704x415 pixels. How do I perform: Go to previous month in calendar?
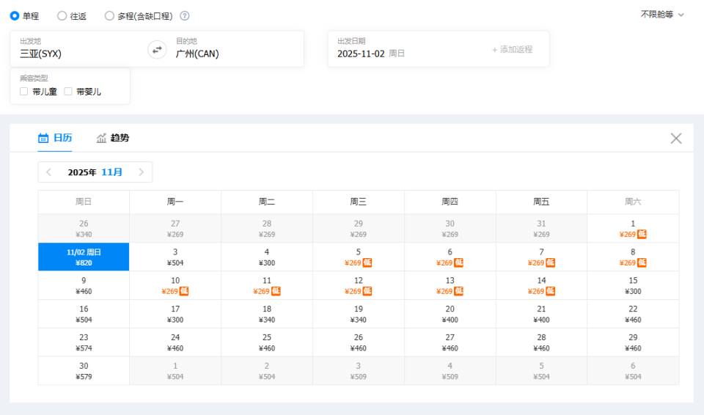tap(49, 172)
